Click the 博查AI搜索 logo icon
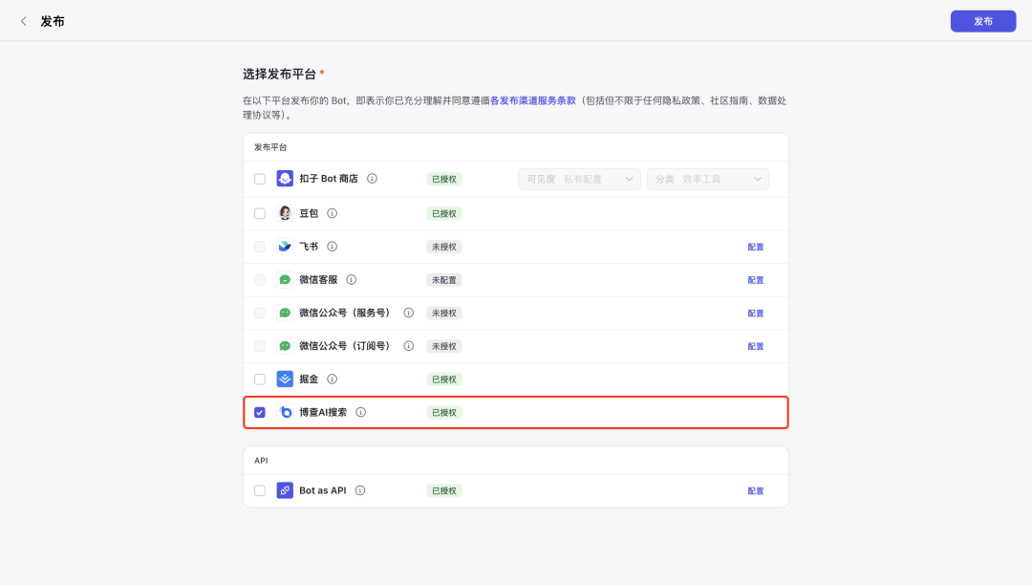The width and height of the screenshot is (1032, 585). click(285, 412)
